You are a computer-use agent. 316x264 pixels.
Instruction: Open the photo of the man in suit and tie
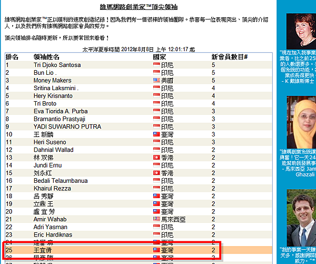301,218
